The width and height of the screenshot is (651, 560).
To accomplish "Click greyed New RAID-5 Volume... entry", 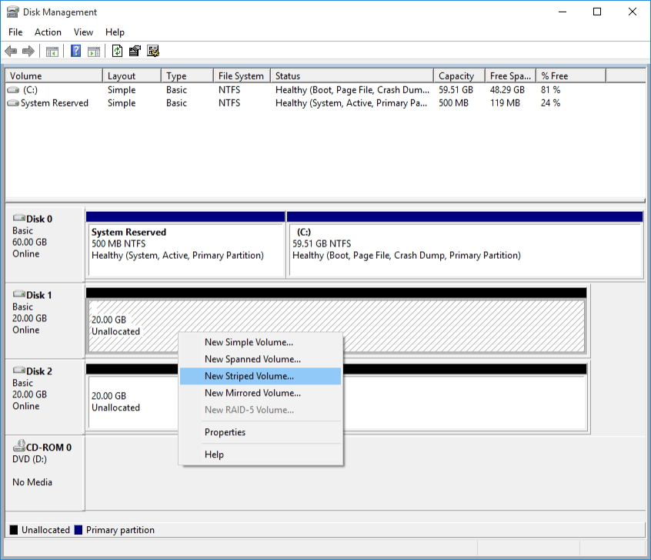I will tap(261, 410).
